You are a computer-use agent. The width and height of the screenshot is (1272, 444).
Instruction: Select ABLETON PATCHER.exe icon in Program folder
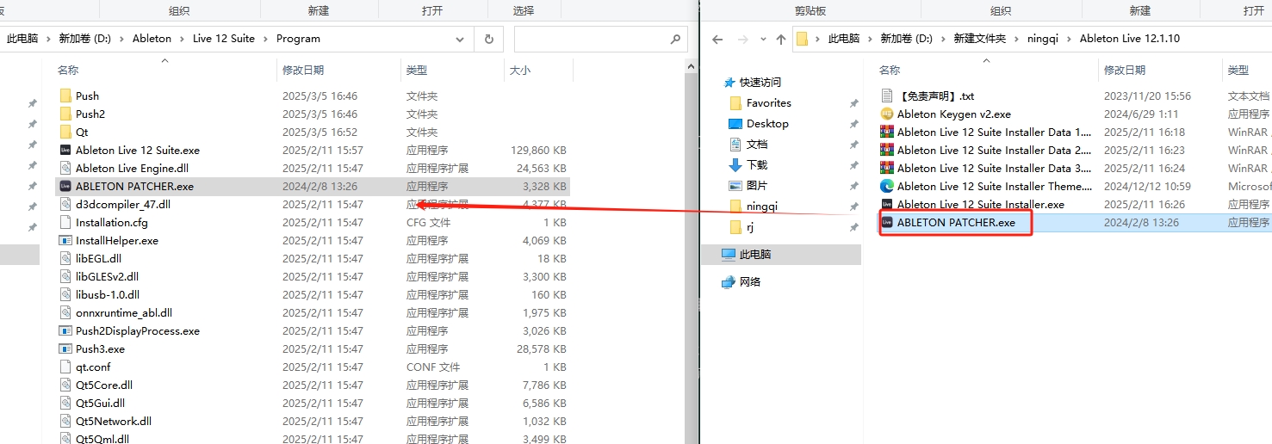click(x=65, y=186)
